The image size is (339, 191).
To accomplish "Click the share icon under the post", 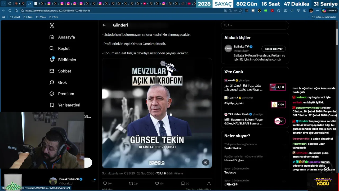I will [209, 183].
